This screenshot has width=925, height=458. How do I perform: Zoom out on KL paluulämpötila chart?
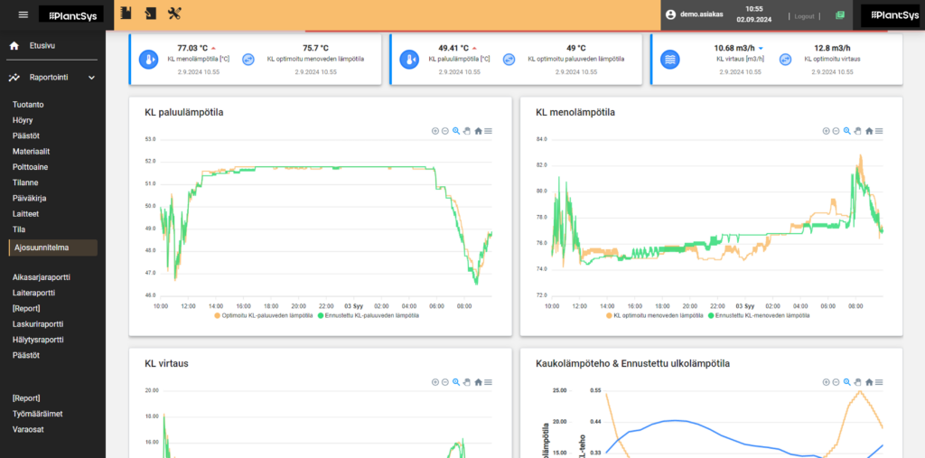click(445, 131)
